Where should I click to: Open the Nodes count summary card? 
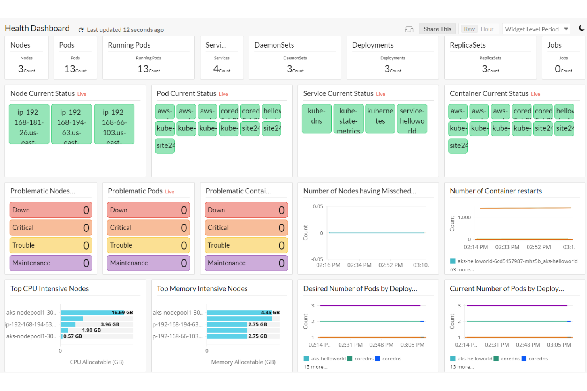27,57
